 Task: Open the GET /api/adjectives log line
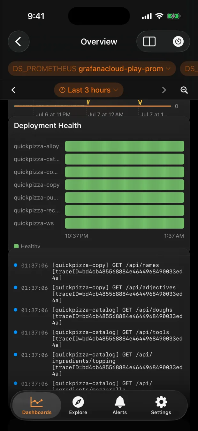click(99, 294)
